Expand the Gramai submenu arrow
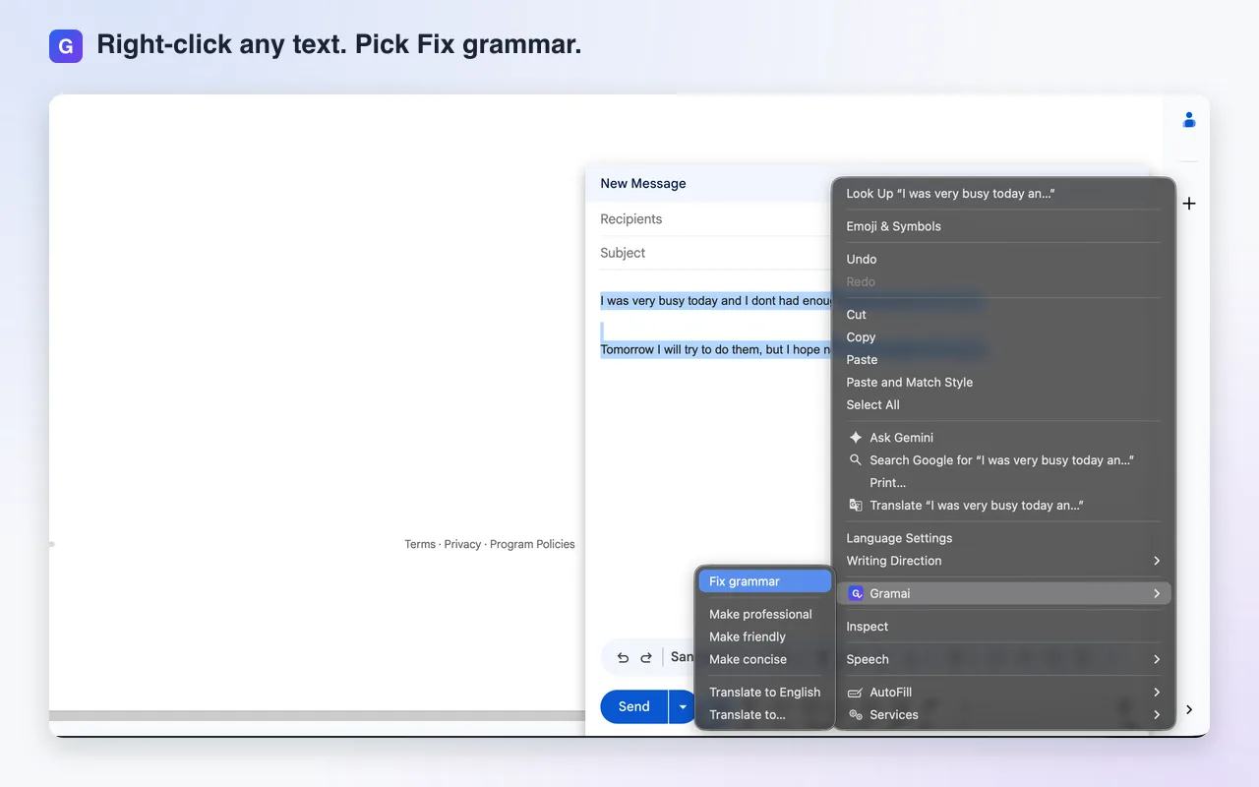1259x787 pixels. 1157,593
